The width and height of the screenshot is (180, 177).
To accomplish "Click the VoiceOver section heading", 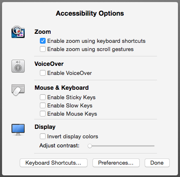I will pyautogui.click(x=49, y=64).
